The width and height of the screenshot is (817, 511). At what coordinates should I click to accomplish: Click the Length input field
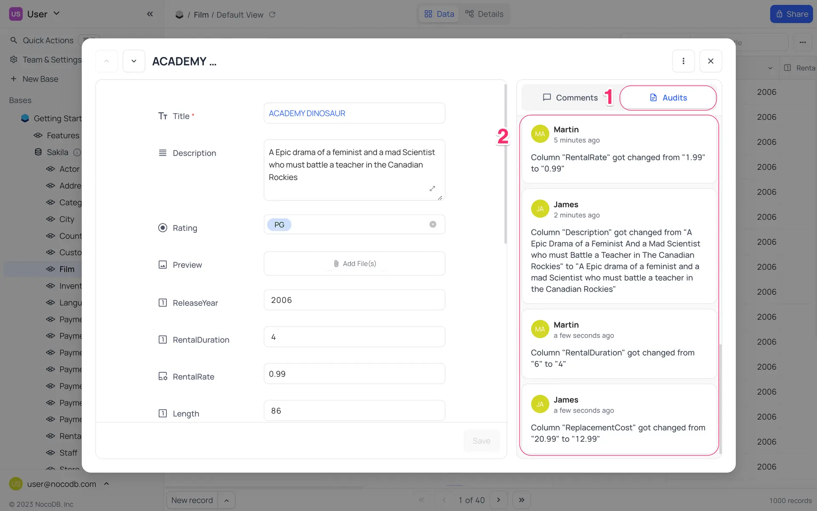tap(354, 411)
